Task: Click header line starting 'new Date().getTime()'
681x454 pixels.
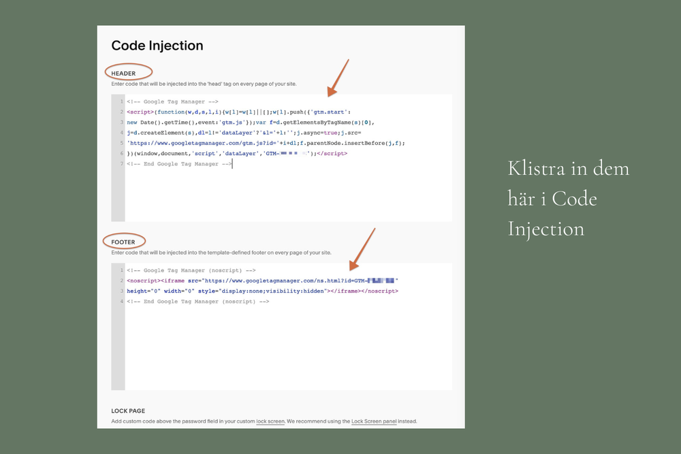Action: pos(251,123)
